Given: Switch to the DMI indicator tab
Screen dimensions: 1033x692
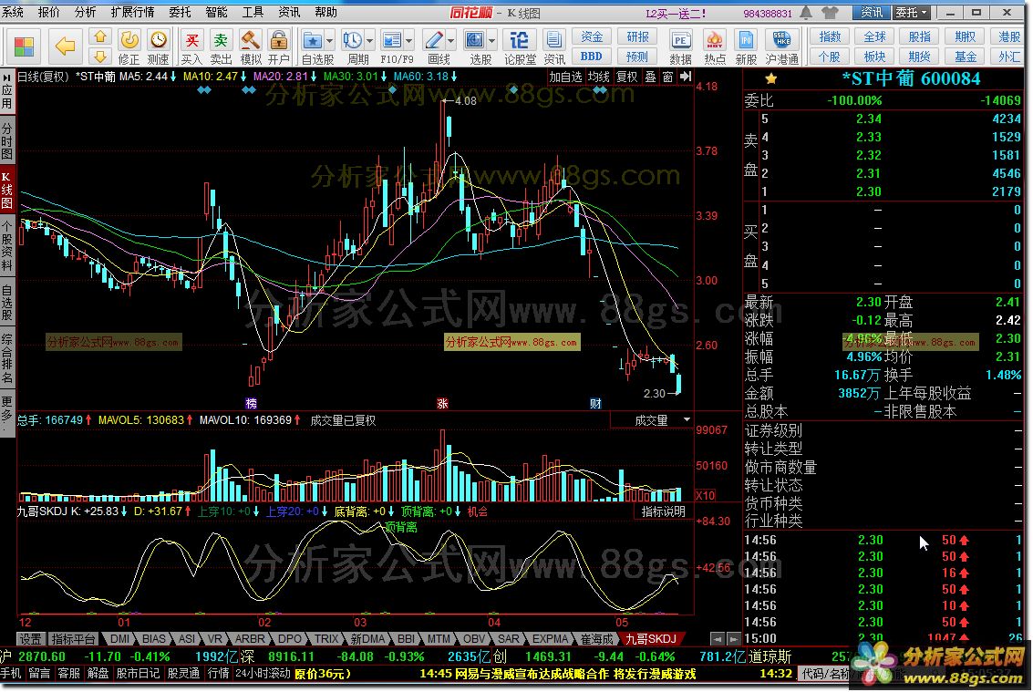Looking at the screenshot, I should coord(119,638).
